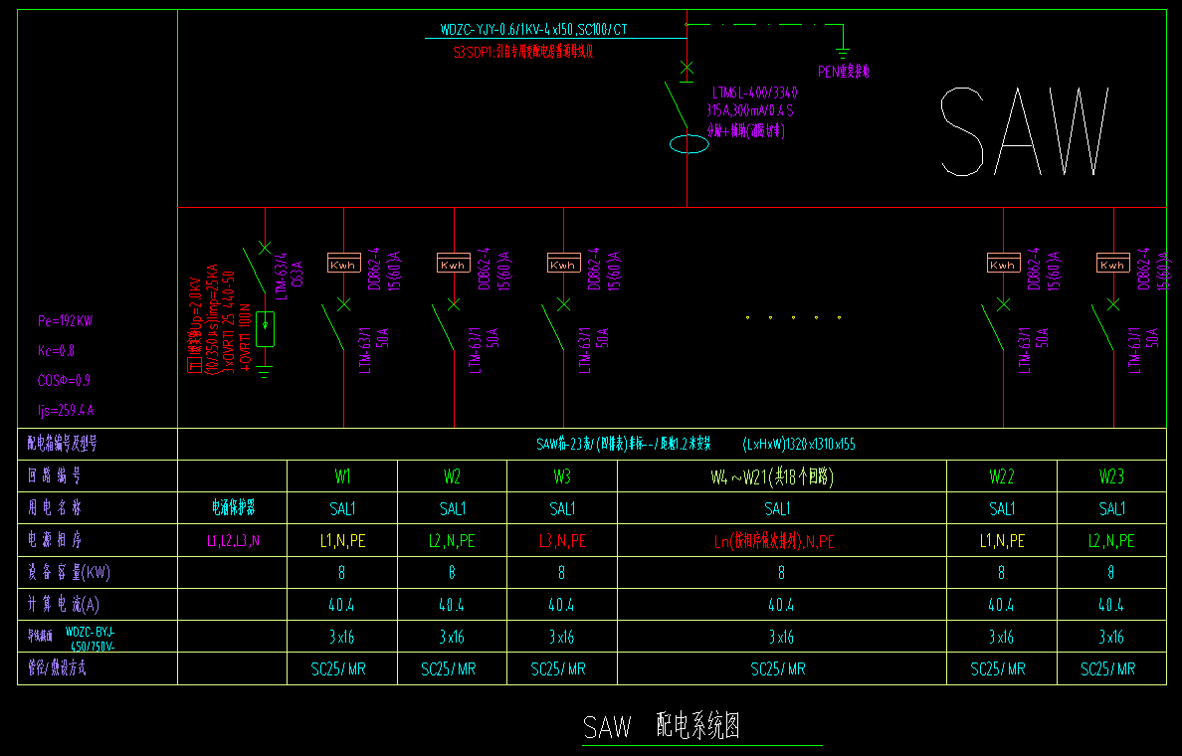Screen dimensions: 1182x756
Task: Select the Kwh meter symbol above circuit W3
Action: coord(564,263)
